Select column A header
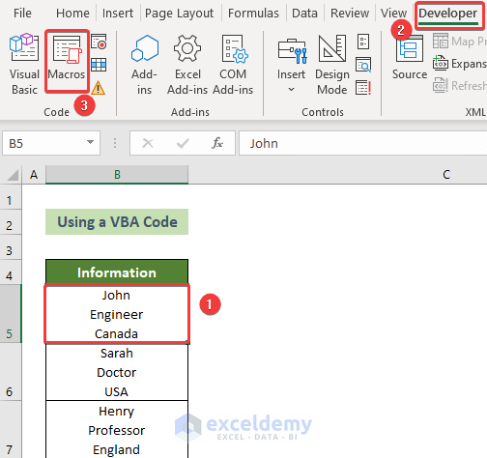The image size is (487, 458). click(x=34, y=175)
